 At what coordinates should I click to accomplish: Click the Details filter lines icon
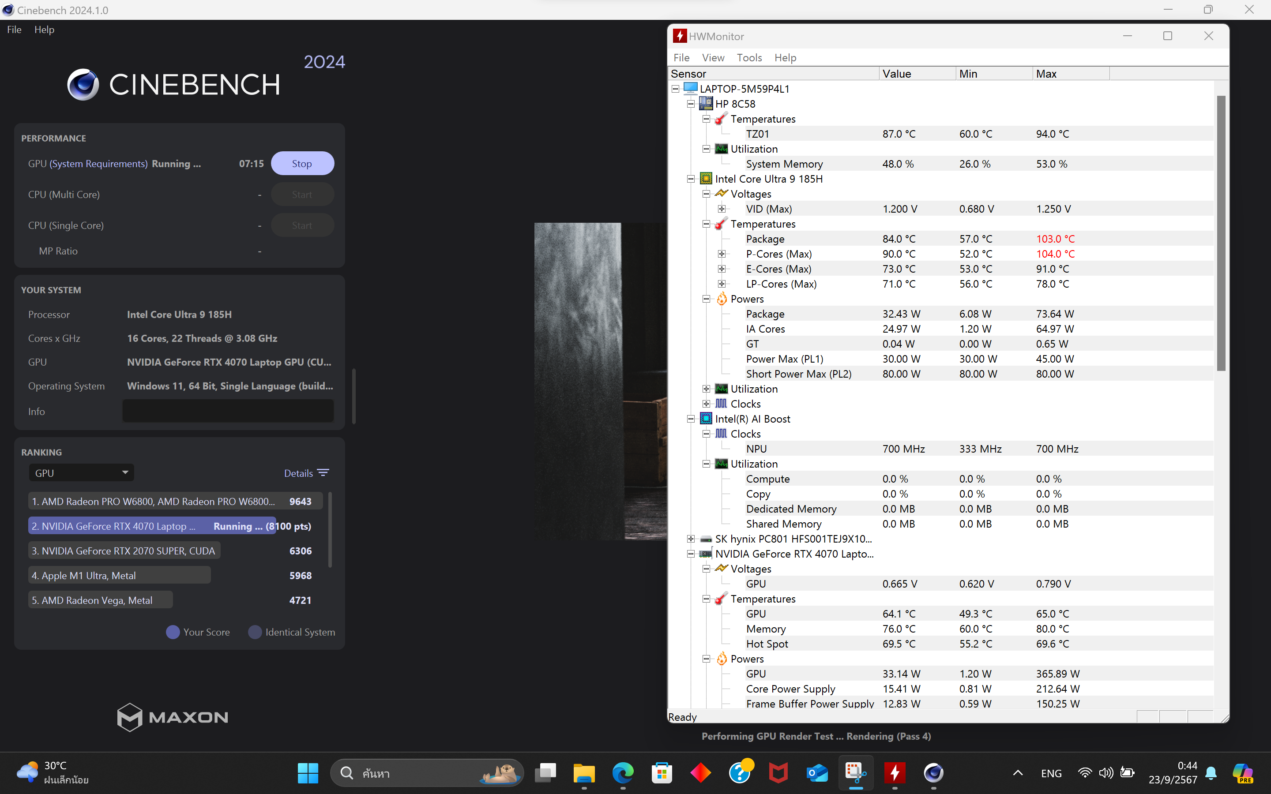(323, 472)
